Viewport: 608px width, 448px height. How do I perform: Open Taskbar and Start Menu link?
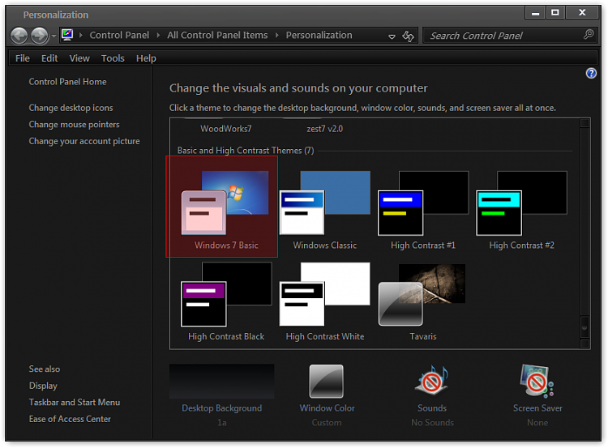pyautogui.click(x=75, y=403)
